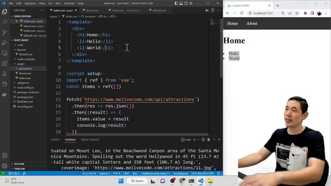The height and width of the screenshot is (186, 331).
Task: Open Source Control view in activity bar
Action: (x=5, y=32)
